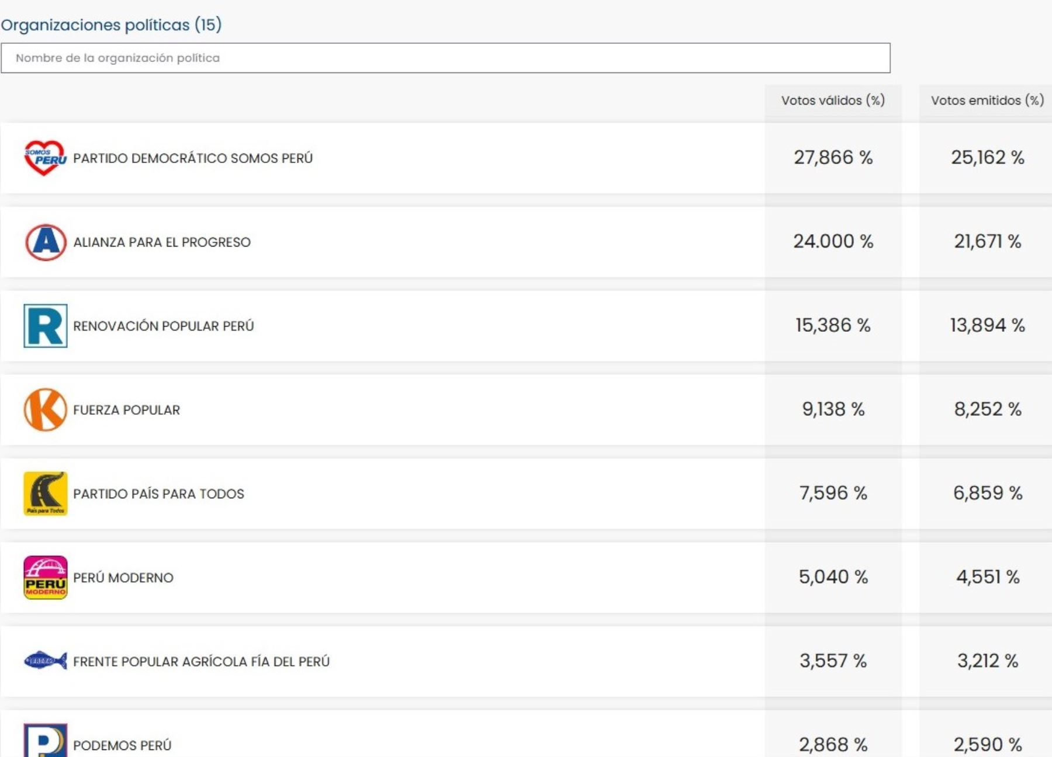Viewport: 1052px width, 757px height.
Task: Click the 3,557 % valid votes value
Action: pos(833,661)
